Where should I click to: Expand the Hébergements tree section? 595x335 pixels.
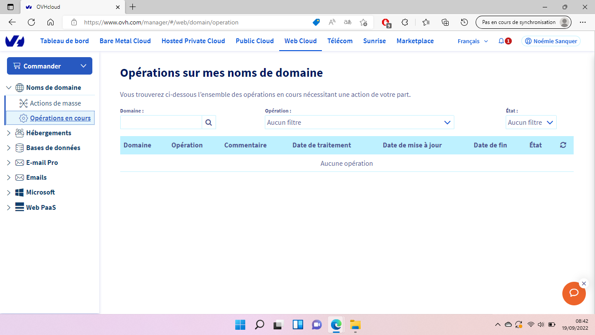tap(9, 133)
